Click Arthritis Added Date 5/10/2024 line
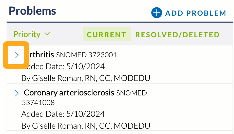Image resolution: width=234 pixels, height=134 pixels. click(x=63, y=66)
